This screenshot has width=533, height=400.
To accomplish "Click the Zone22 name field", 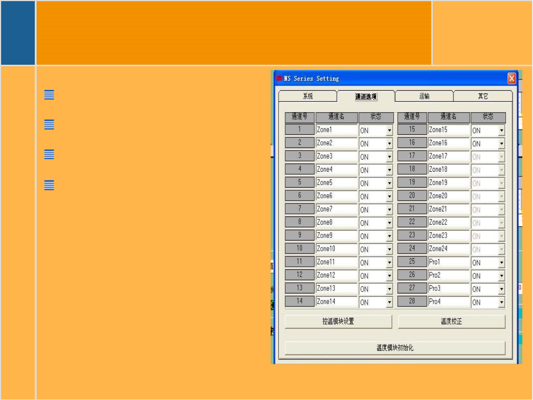I will tap(449, 222).
